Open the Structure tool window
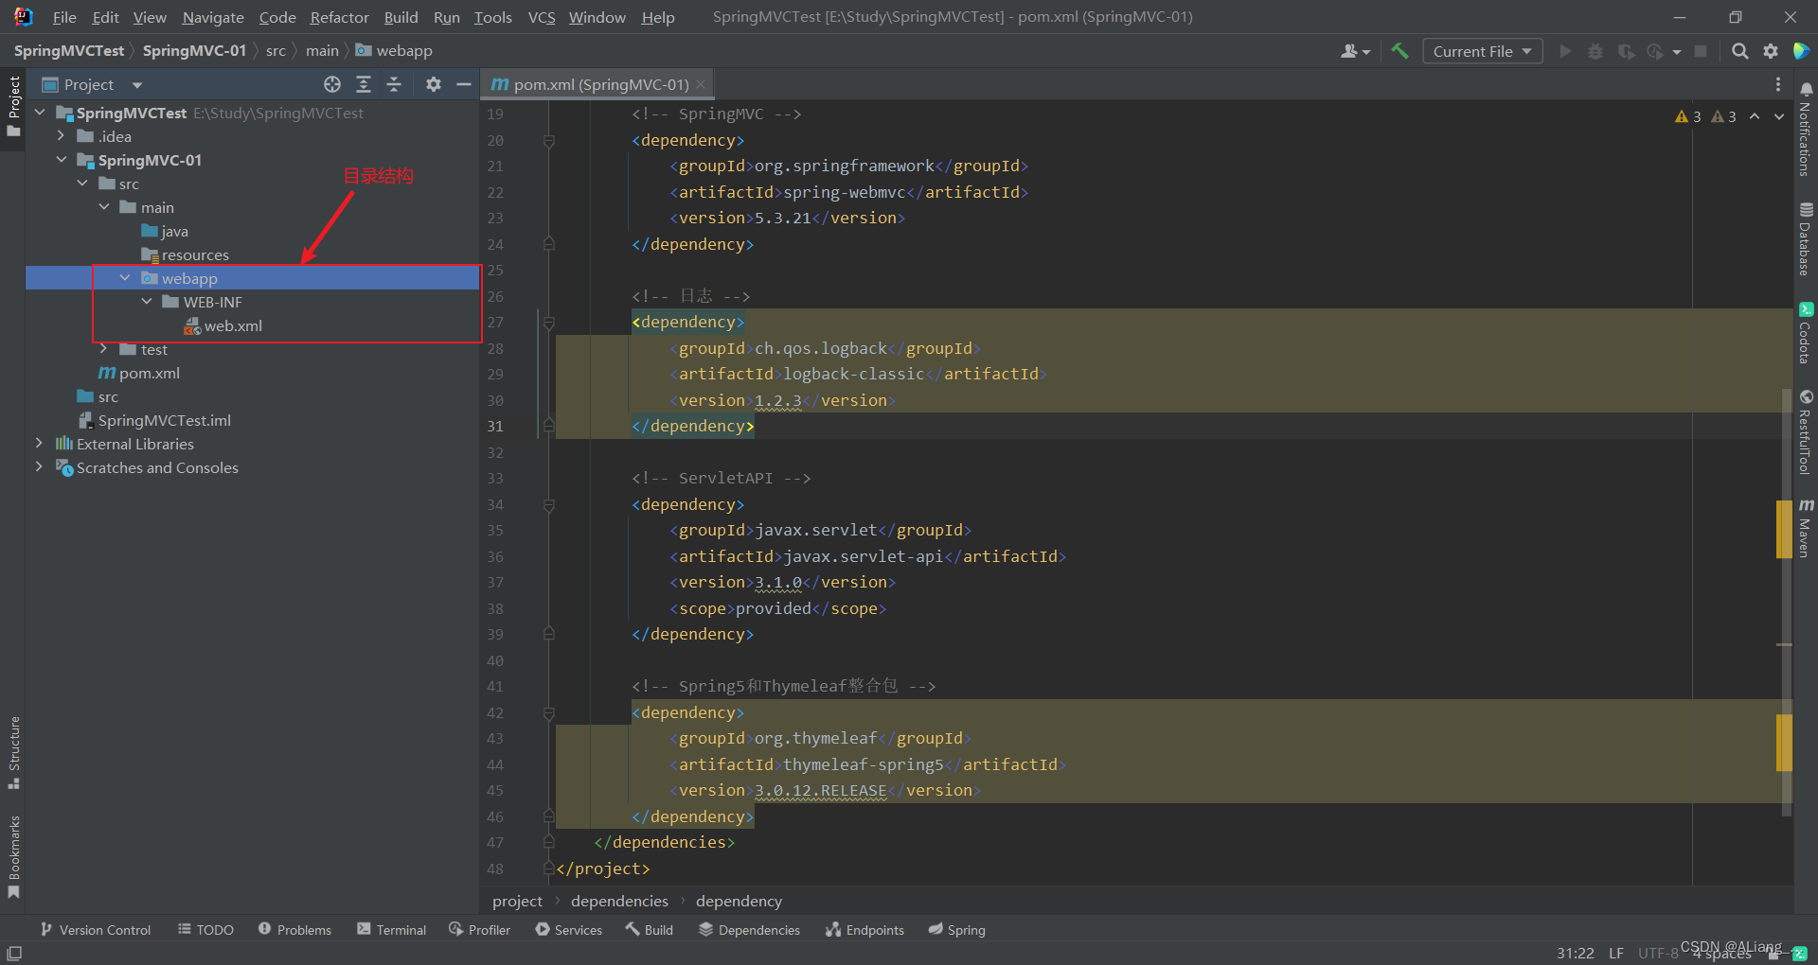1818x965 pixels. point(13,753)
